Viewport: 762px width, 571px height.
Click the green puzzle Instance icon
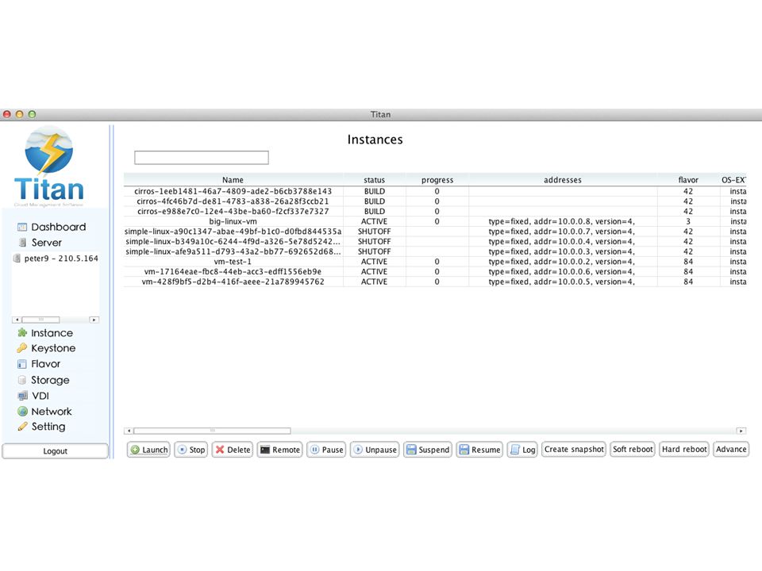22,332
